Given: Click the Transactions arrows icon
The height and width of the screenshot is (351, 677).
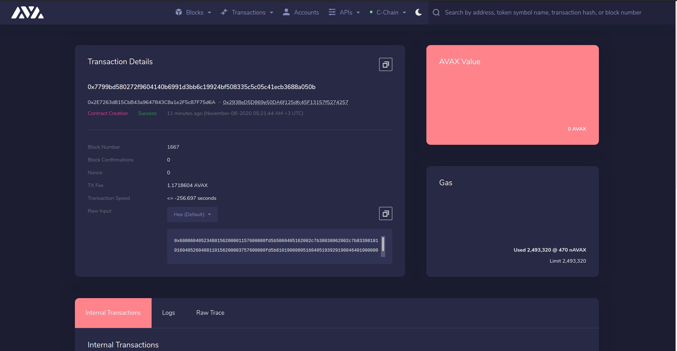Looking at the screenshot, I should point(224,12).
